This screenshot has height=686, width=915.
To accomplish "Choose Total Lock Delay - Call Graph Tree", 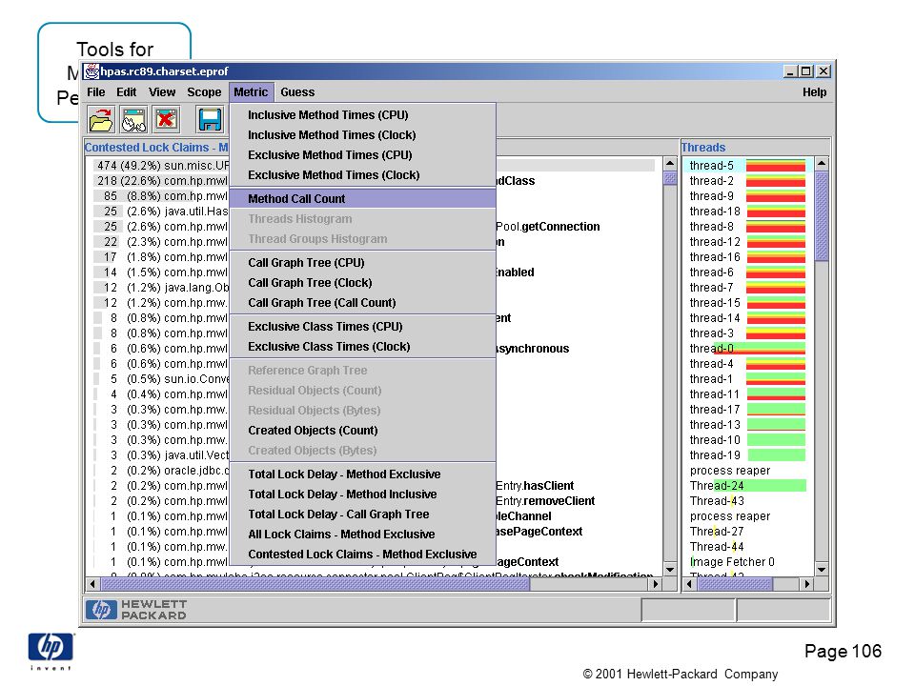I will click(x=363, y=514).
